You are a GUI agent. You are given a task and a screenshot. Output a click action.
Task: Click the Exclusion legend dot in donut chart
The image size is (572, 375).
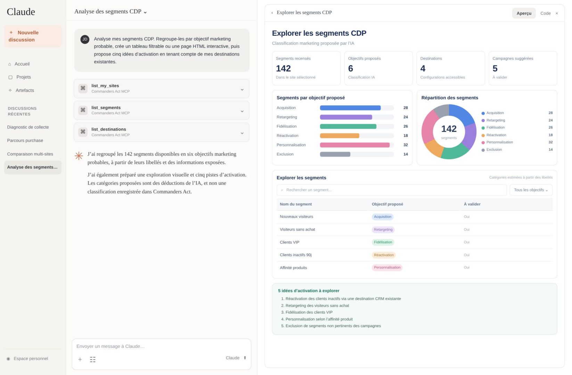click(483, 150)
